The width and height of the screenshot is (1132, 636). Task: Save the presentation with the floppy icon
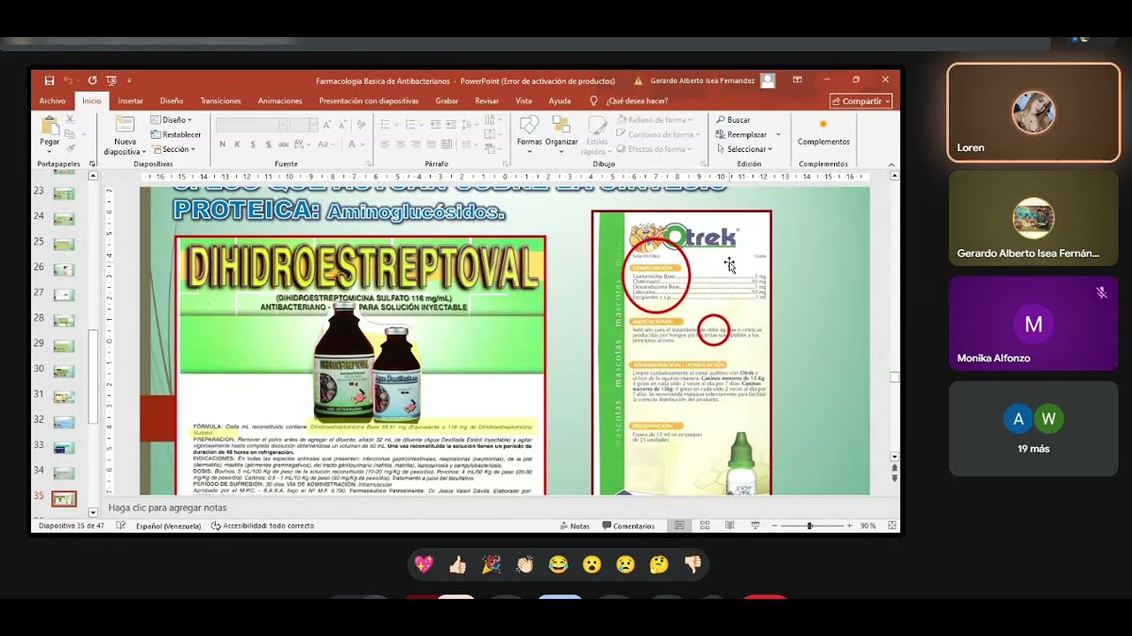coord(50,80)
